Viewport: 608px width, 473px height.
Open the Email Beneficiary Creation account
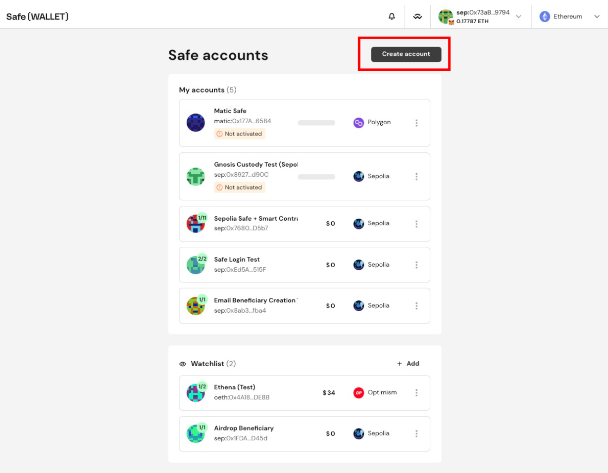pyautogui.click(x=304, y=306)
